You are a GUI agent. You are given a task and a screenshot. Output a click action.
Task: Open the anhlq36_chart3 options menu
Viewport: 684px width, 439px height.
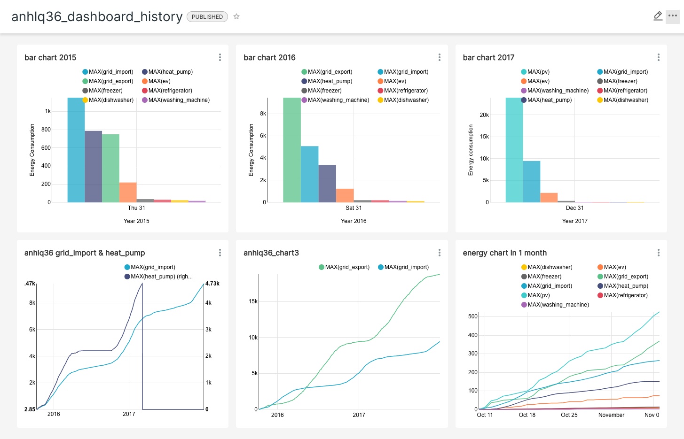[x=440, y=253]
